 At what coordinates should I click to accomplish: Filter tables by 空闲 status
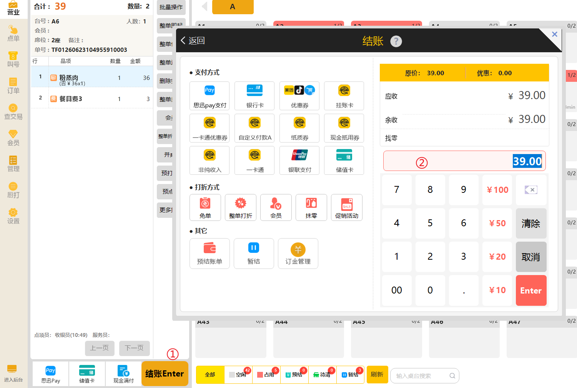tap(238, 375)
